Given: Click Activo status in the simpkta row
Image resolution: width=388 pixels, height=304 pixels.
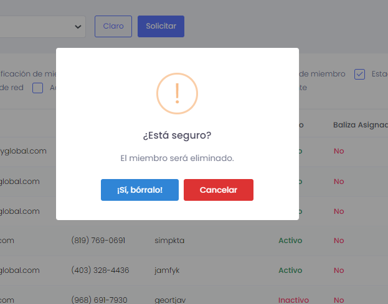Looking at the screenshot, I should click(x=290, y=241).
